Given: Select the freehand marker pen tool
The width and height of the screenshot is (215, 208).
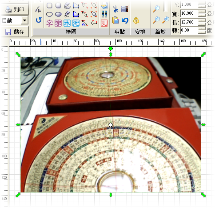Looking at the screenshot, I should 67,14.
